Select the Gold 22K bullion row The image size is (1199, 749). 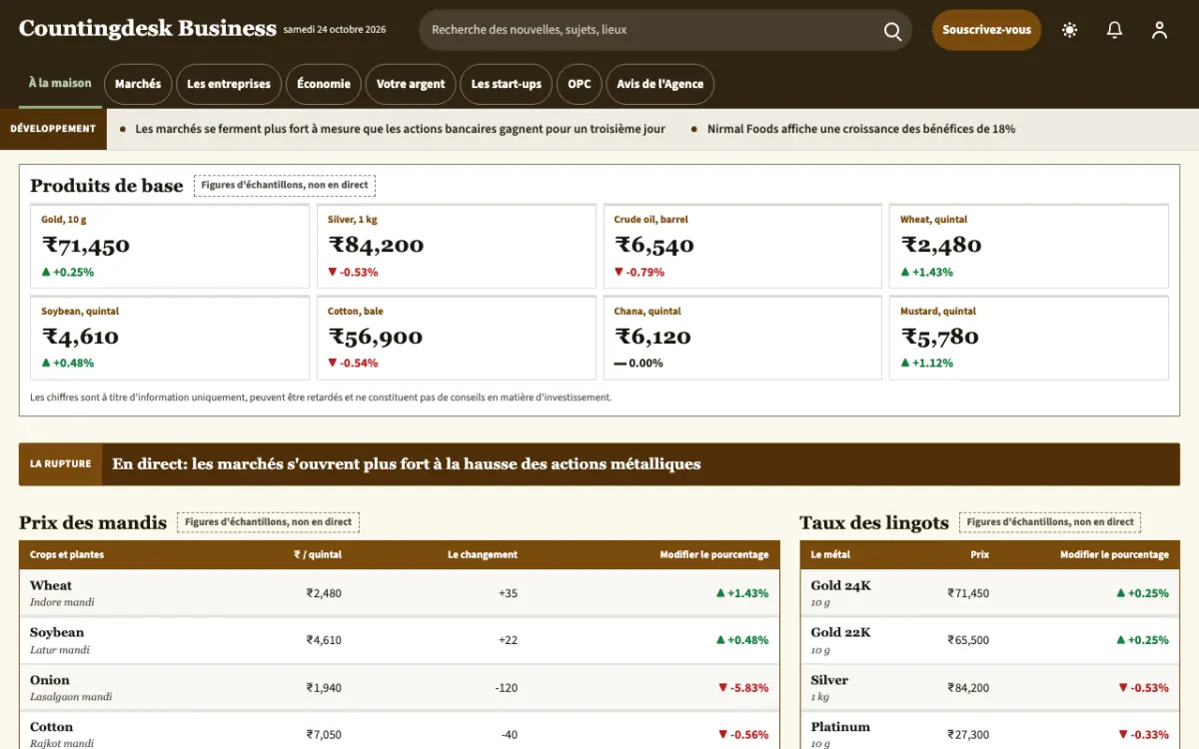pos(989,640)
